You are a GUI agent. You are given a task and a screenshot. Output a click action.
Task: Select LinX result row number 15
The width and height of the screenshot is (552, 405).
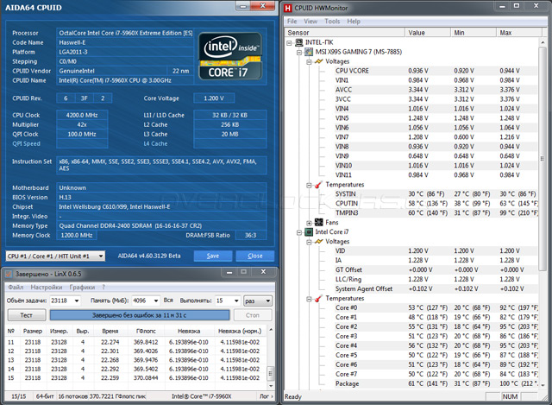(x=135, y=378)
